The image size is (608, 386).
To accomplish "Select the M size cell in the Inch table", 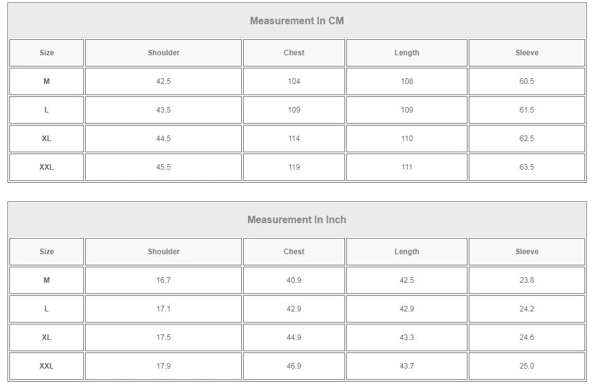I will [x=47, y=280].
